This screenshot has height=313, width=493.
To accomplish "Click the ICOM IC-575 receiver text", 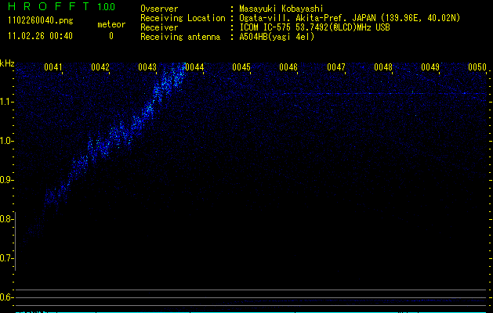I will point(314,27).
